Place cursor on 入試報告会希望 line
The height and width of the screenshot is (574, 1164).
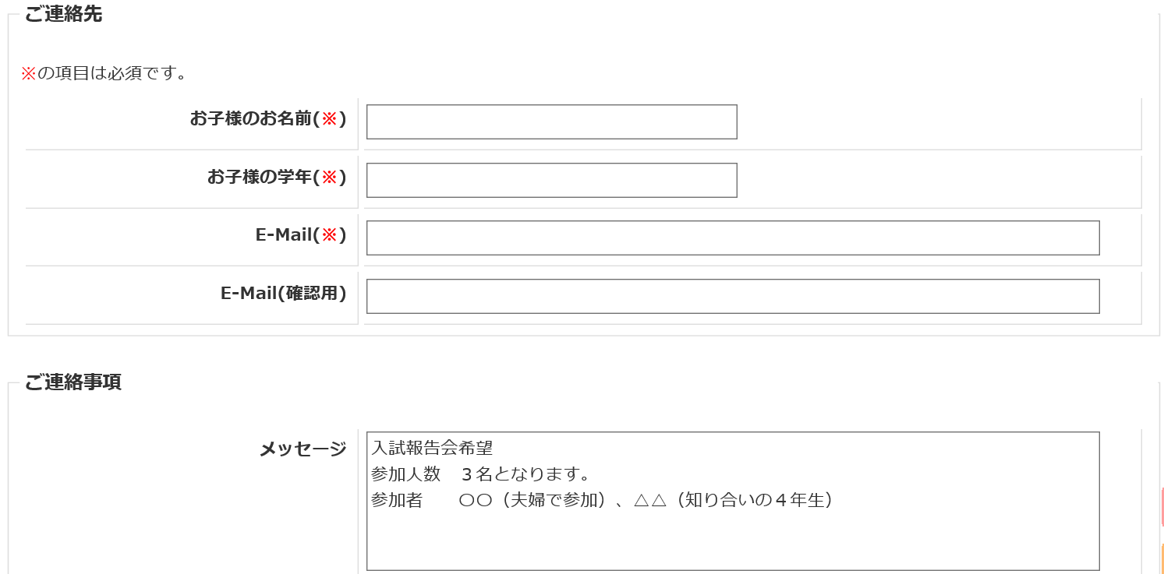432,448
